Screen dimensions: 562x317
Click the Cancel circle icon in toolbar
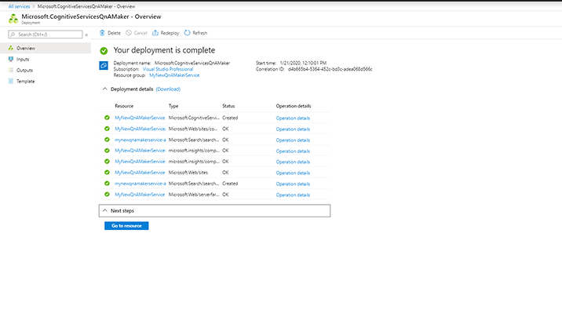tap(129, 33)
